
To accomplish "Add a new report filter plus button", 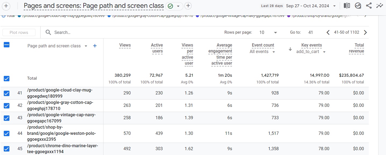I will tap(188, 6).
